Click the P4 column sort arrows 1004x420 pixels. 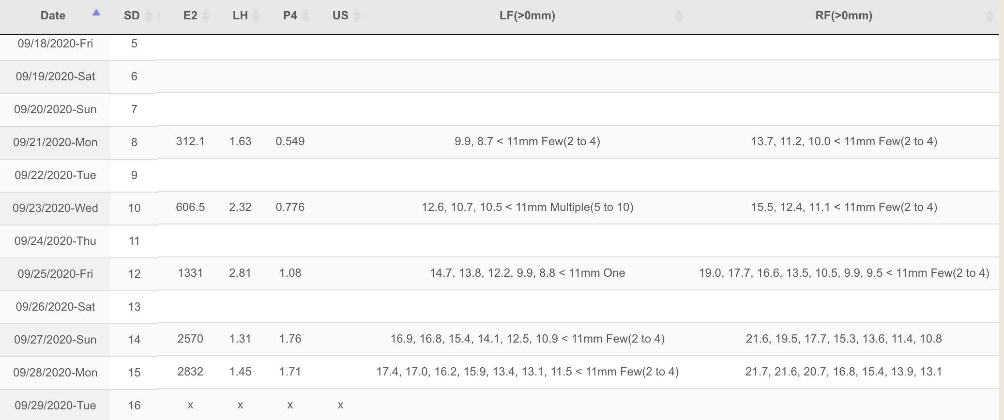click(305, 16)
